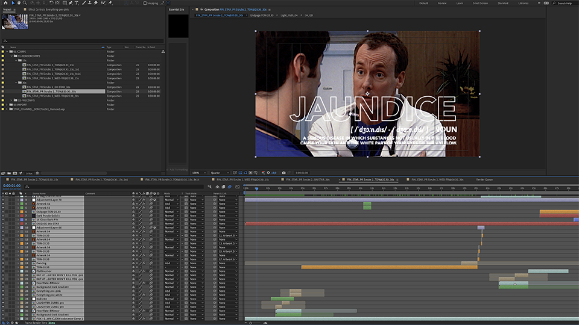579x325 pixels.
Task: Click the project panel search field
Action: 83,41
